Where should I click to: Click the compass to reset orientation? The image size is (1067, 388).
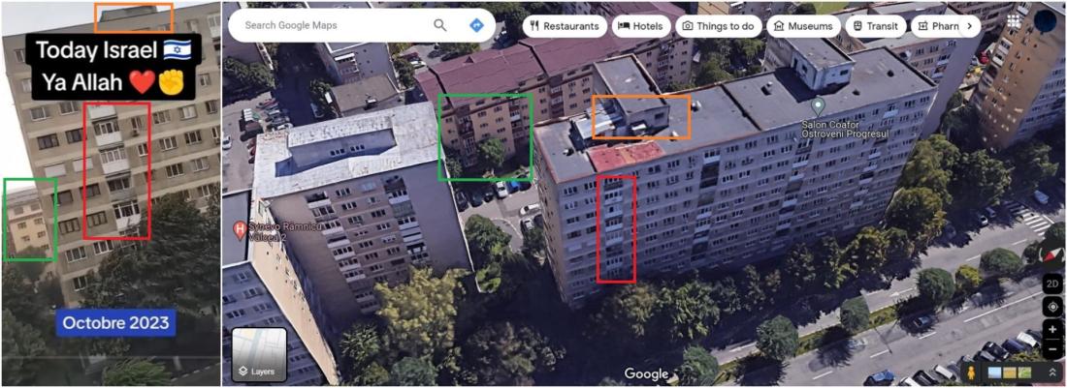click(1052, 253)
